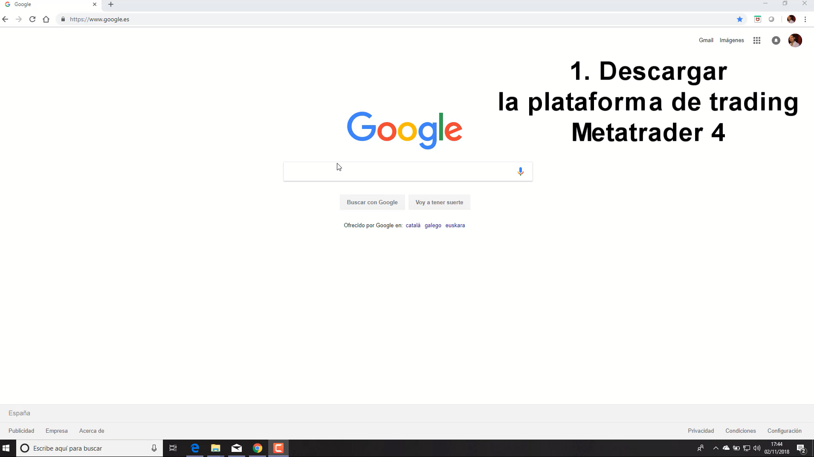
Task: Open Mail app from taskbar
Action: point(237,448)
